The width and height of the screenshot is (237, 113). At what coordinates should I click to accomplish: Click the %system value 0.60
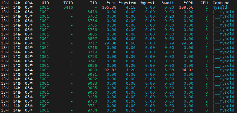[x=131, y=43]
